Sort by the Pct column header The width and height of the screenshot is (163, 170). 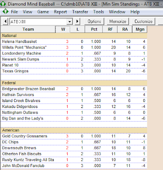pyautogui.click(x=94, y=29)
